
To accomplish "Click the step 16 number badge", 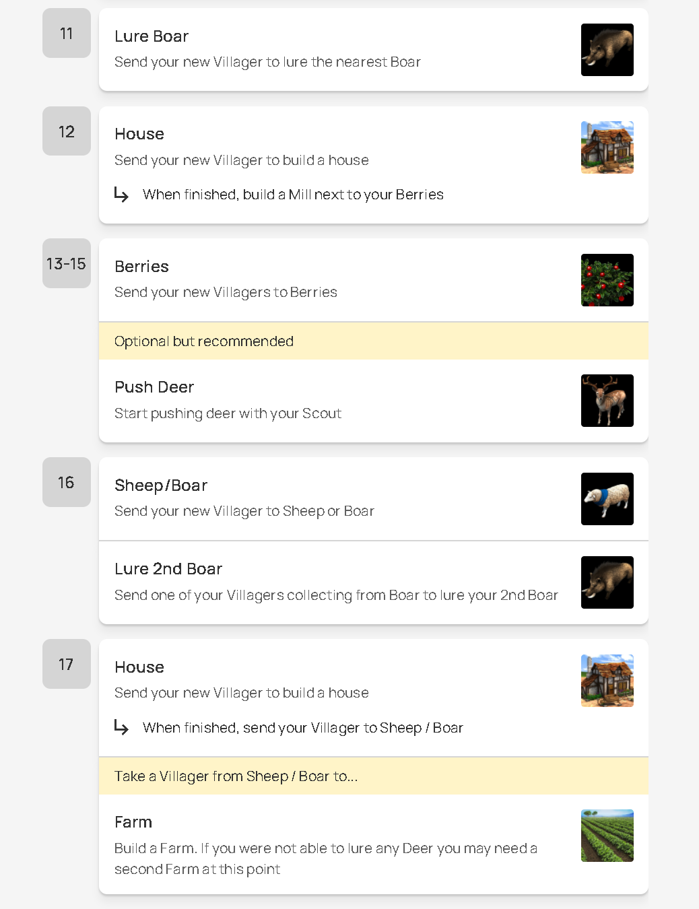I will click(x=67, y=482).
